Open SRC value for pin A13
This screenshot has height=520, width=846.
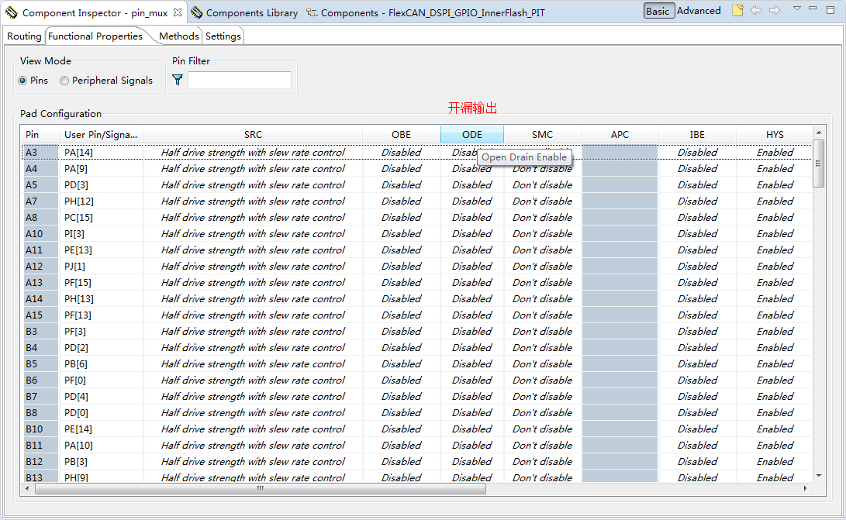(253, 282)
